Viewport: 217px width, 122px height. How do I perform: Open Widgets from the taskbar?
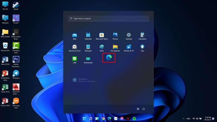(97, 118)
